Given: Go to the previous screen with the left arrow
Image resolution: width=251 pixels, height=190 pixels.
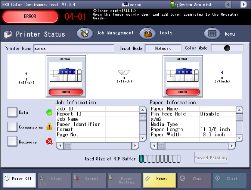Looking at the screenshot, I should (x=228, y=4).
